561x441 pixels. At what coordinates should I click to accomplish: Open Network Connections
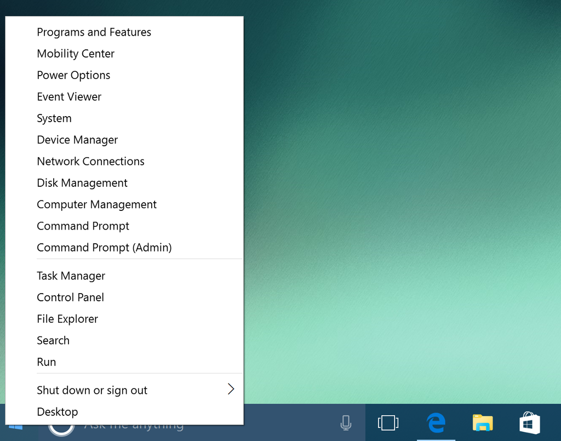click(90, 161)
